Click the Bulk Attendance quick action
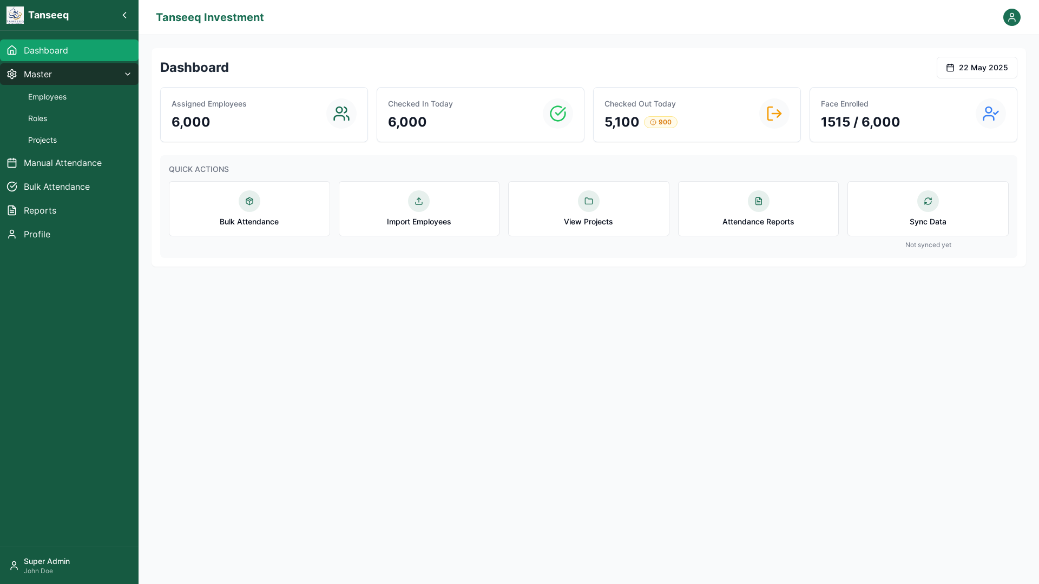1039x584 pixels. pyautogui.click(x=249, y=209)
